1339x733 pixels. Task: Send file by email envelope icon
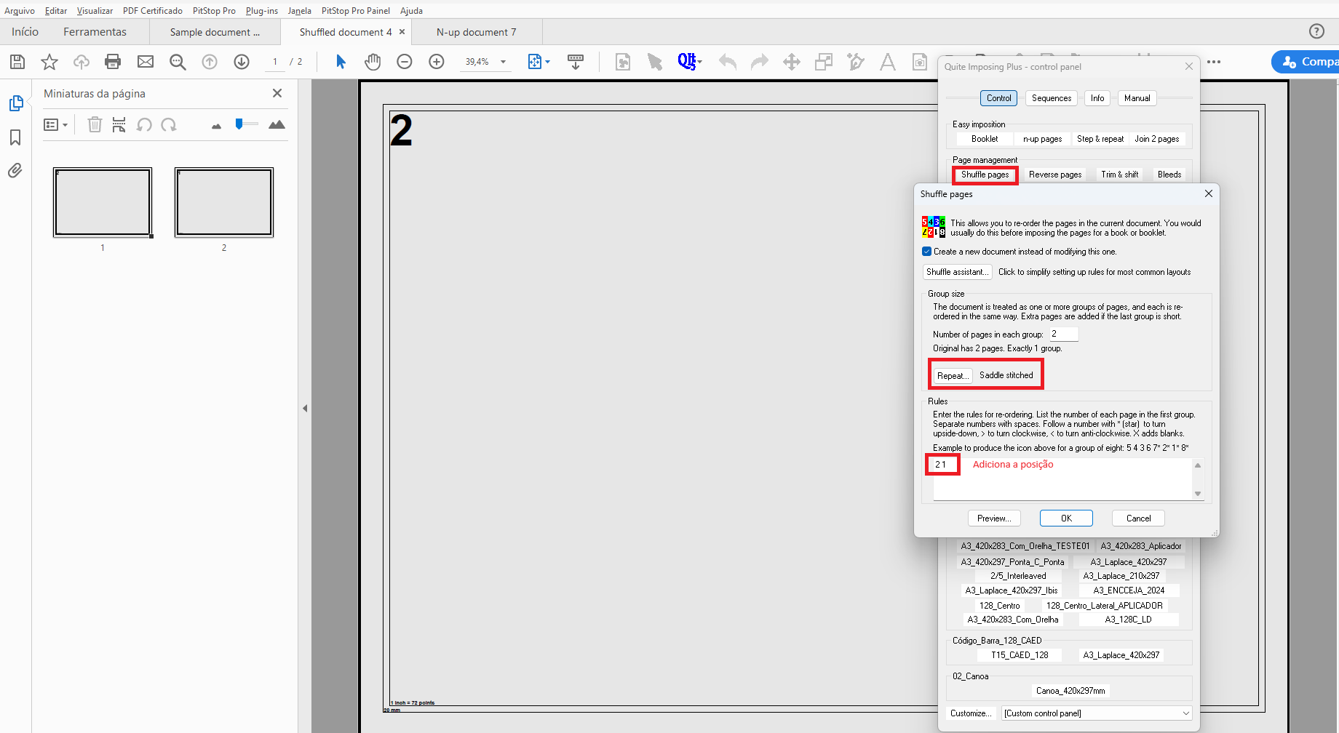click(x=146, y=62)
